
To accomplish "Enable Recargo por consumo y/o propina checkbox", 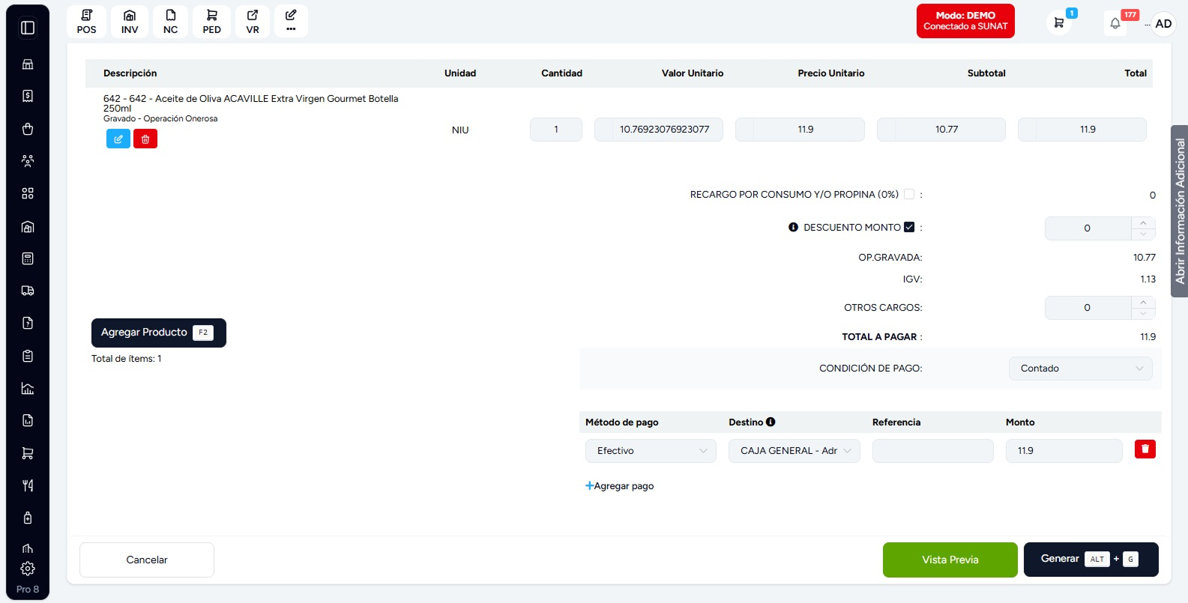I will point(909,194).
